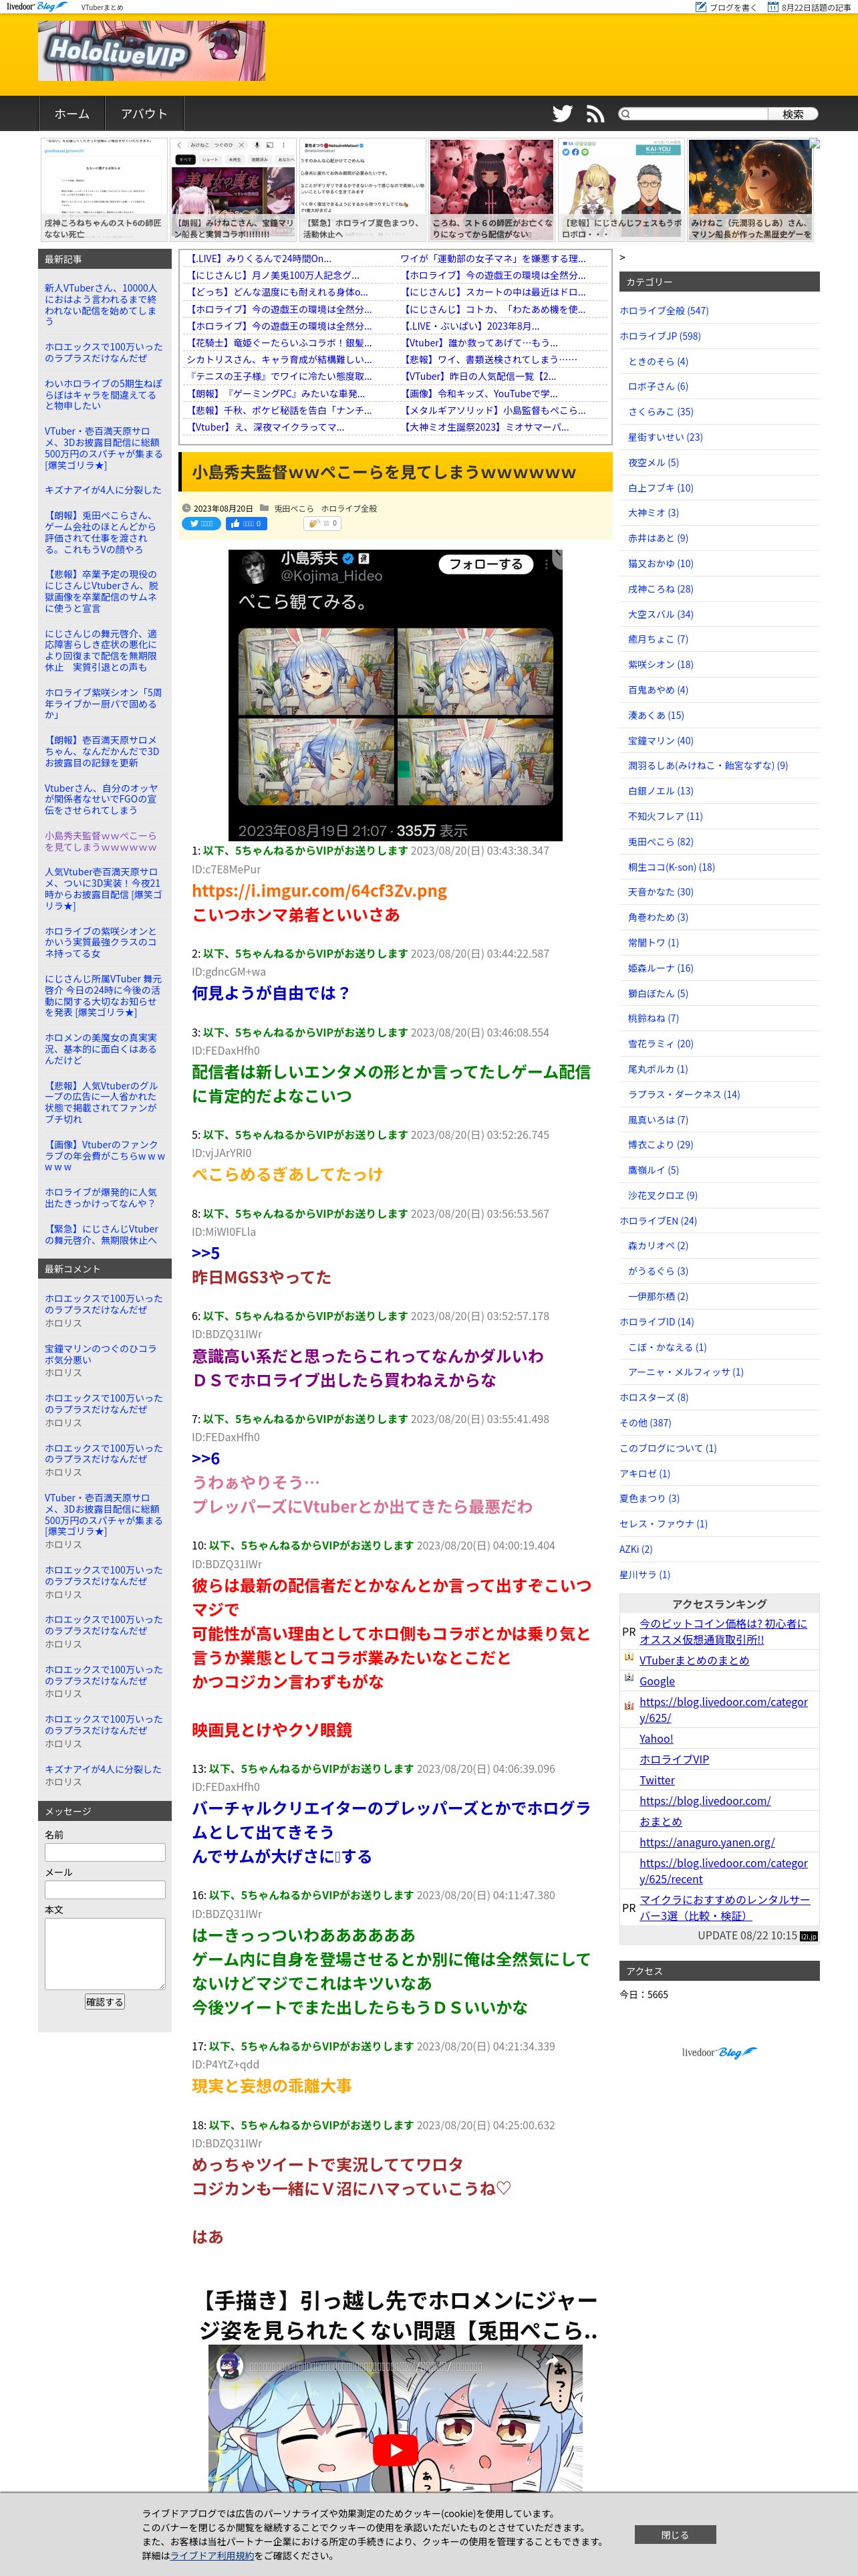
Task: Click the clapping hands reaction button
Action: 321,523
